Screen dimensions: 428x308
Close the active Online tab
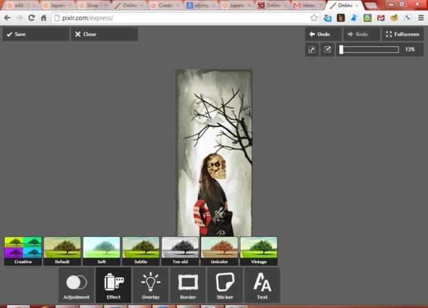[357, 6]
